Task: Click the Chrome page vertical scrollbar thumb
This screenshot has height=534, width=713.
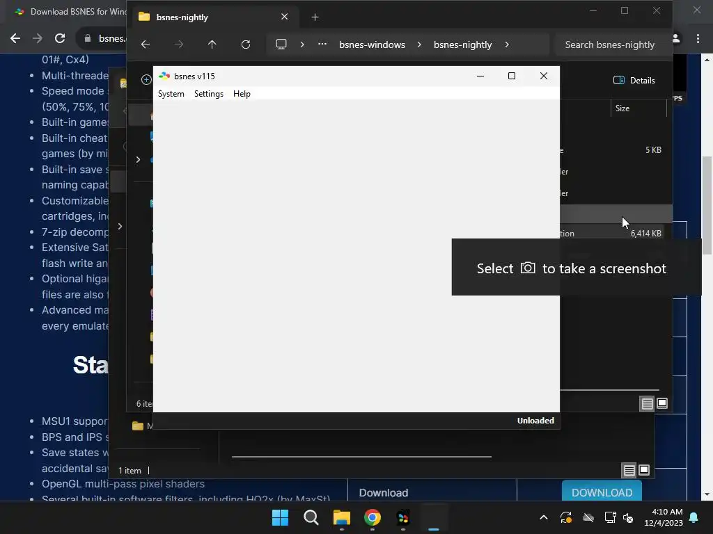Action: tap(707, 205)
